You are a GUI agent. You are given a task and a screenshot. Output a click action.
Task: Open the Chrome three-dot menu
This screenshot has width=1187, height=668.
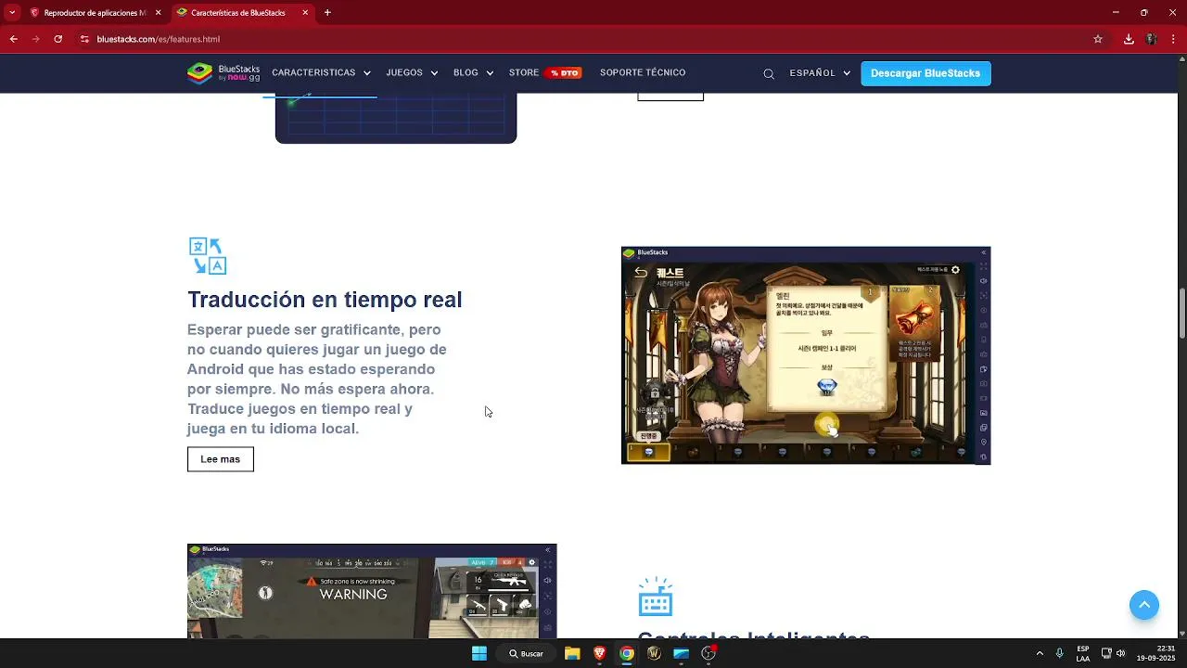(1173, 39)
